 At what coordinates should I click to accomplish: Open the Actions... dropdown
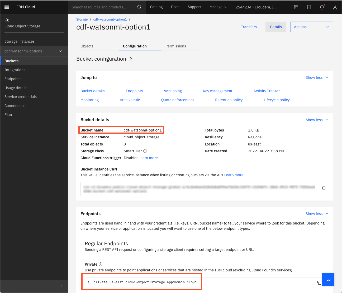tap(312, 27)
